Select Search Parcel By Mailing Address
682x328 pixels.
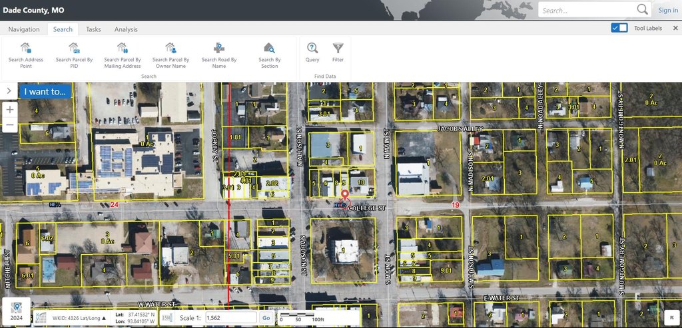coord(123,55)
